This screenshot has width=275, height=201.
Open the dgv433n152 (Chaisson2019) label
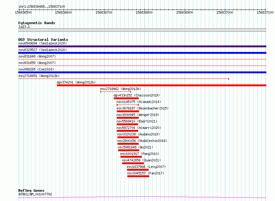137,95
